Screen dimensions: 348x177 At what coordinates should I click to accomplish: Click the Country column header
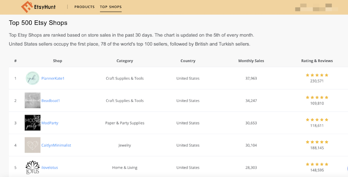coord(188,61)
